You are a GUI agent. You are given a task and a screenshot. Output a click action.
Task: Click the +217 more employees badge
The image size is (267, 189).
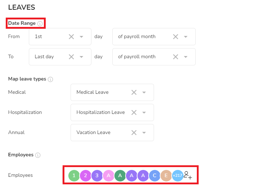(178, 176)
